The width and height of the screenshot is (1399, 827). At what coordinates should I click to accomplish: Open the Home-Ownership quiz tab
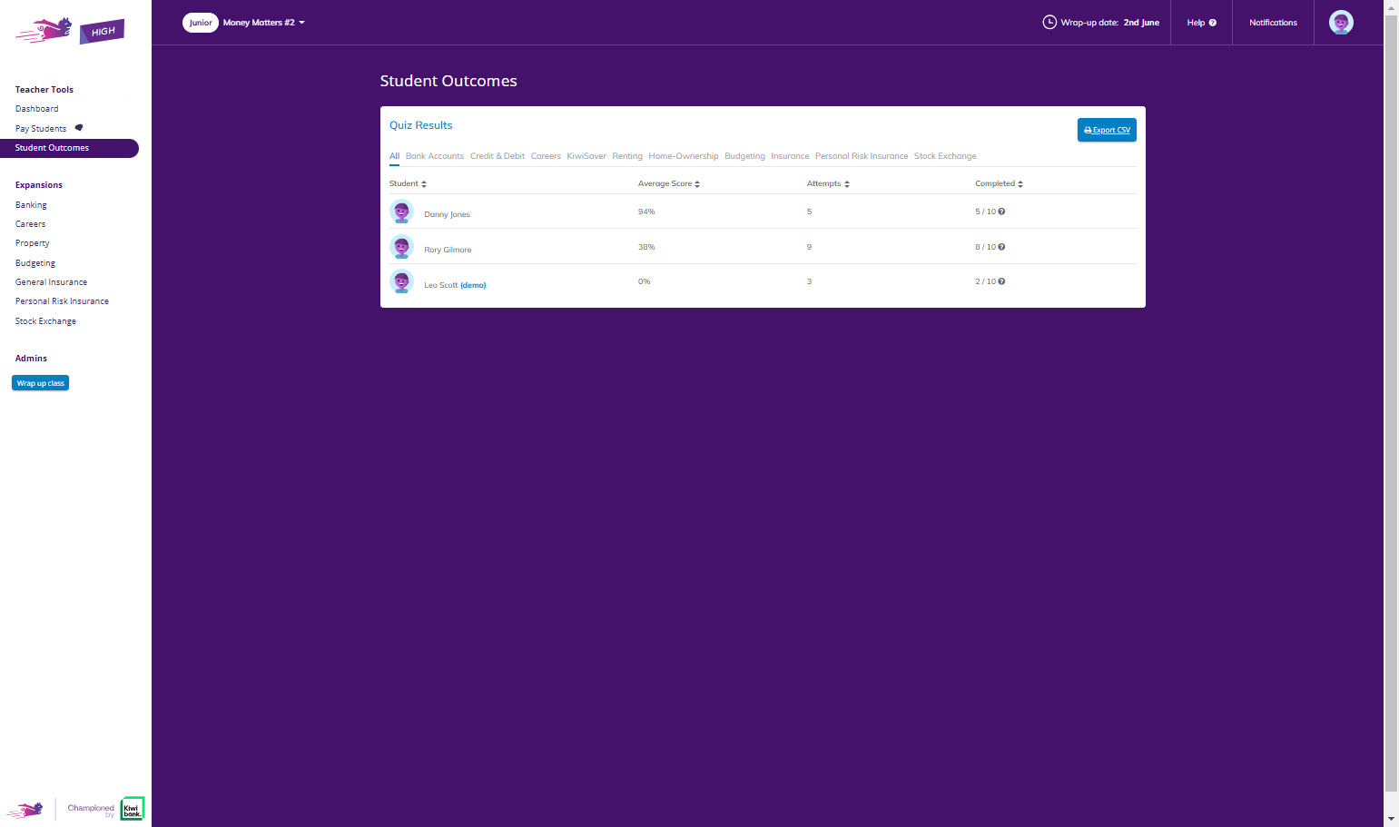[x=684, y=156]
